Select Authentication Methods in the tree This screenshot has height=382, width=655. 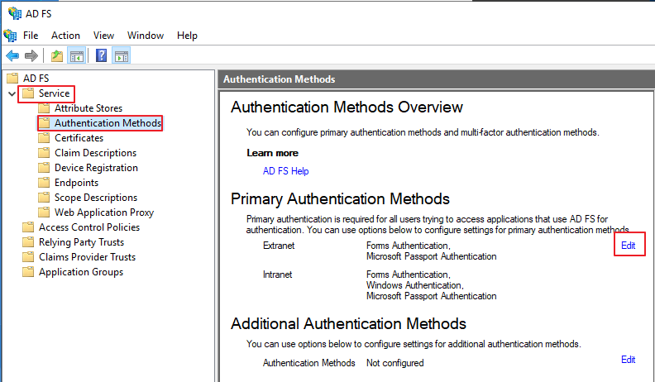pyautogui.click(x=108, y=123)
